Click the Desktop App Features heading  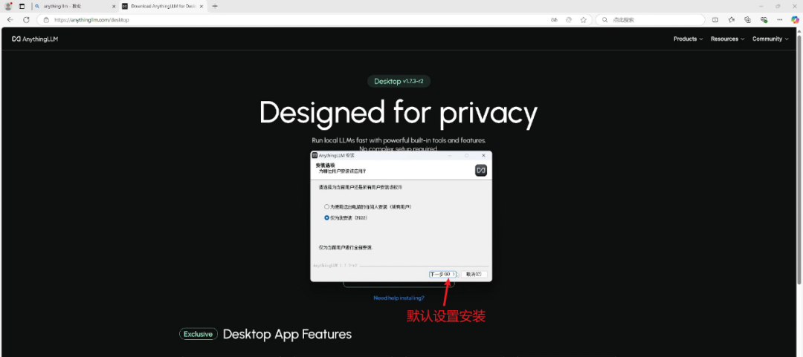click(x=287, y=334)
